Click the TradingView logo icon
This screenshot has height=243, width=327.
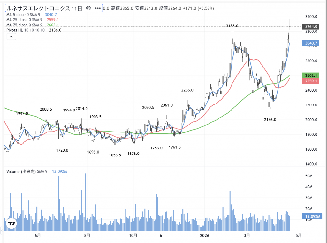point(12,224)
